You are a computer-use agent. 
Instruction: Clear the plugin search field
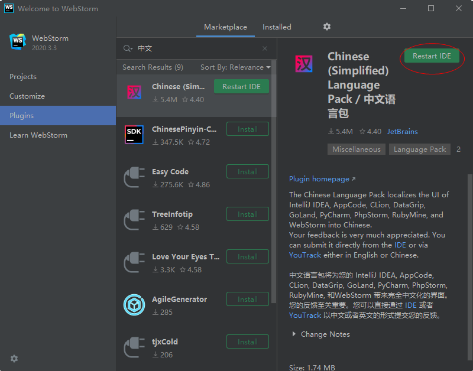pyautogui.click(x=265, y=48)
